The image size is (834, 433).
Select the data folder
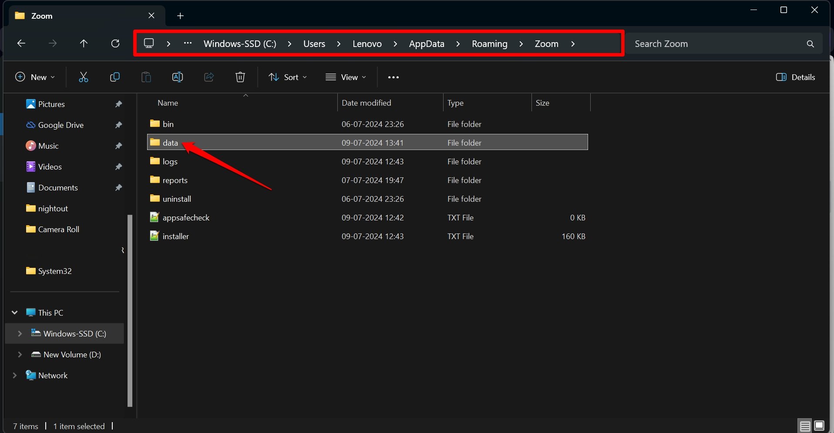[367, 142]
